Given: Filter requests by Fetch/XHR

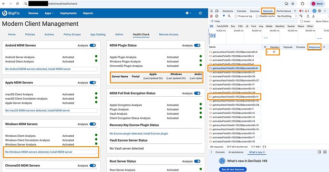Looking at the screenshot, I should pos(222,26).
